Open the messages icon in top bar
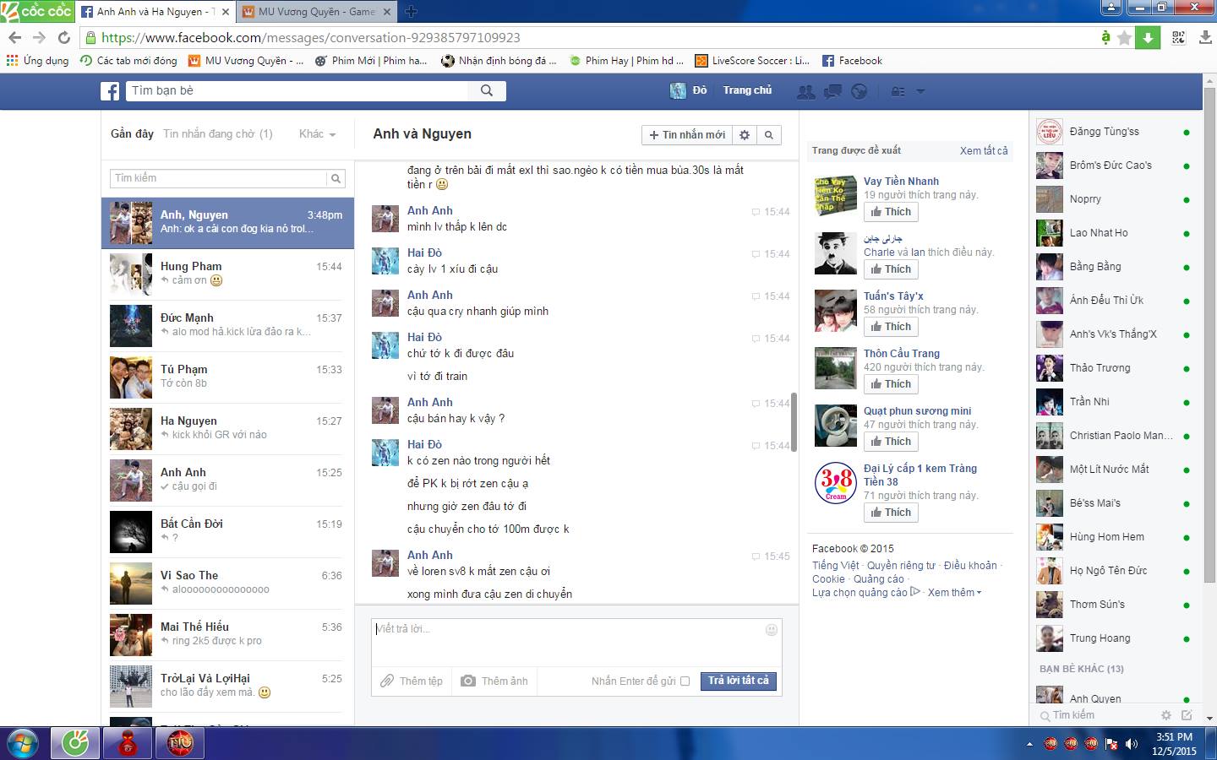Image resolution: width=1217 pixels, height=760 pixels. point(832,91)
